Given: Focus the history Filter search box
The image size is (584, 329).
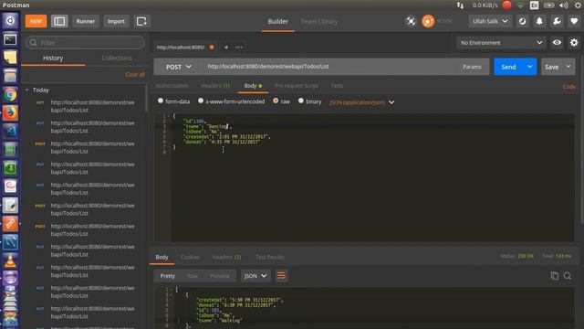Looking at the screenshot, I should coord(85,43).
